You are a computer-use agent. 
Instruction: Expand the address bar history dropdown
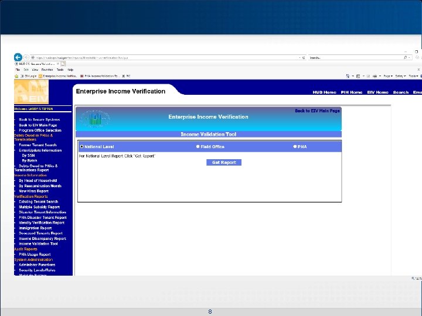[300, 57]
